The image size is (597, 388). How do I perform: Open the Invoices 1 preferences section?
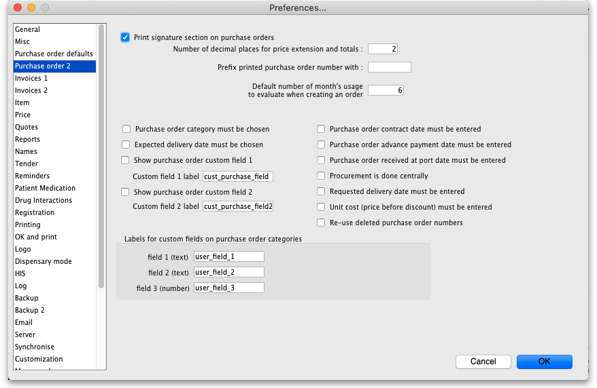point(31,78)
